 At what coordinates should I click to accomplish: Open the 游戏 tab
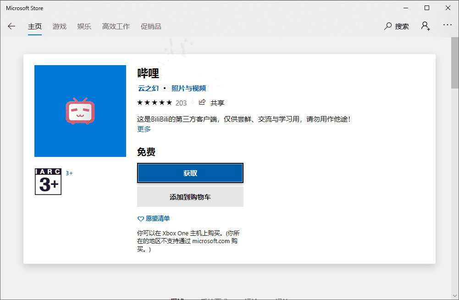tap(60, 27)
